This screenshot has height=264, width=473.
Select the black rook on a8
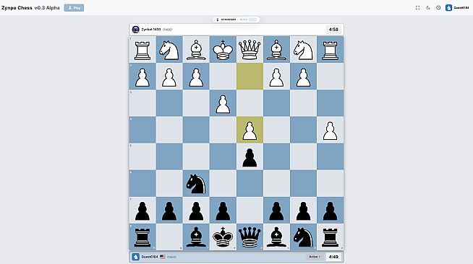330,237
